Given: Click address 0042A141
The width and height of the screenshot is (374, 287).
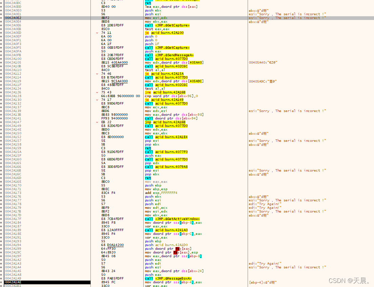Looking at the screenshot, I should coord(13,118).
